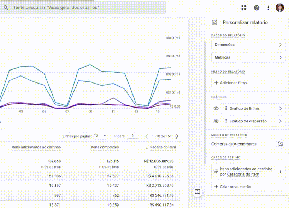Viewport: 289px width, 208px height.
Task: Click Adicionar filtro button
Action: (248, 83)
